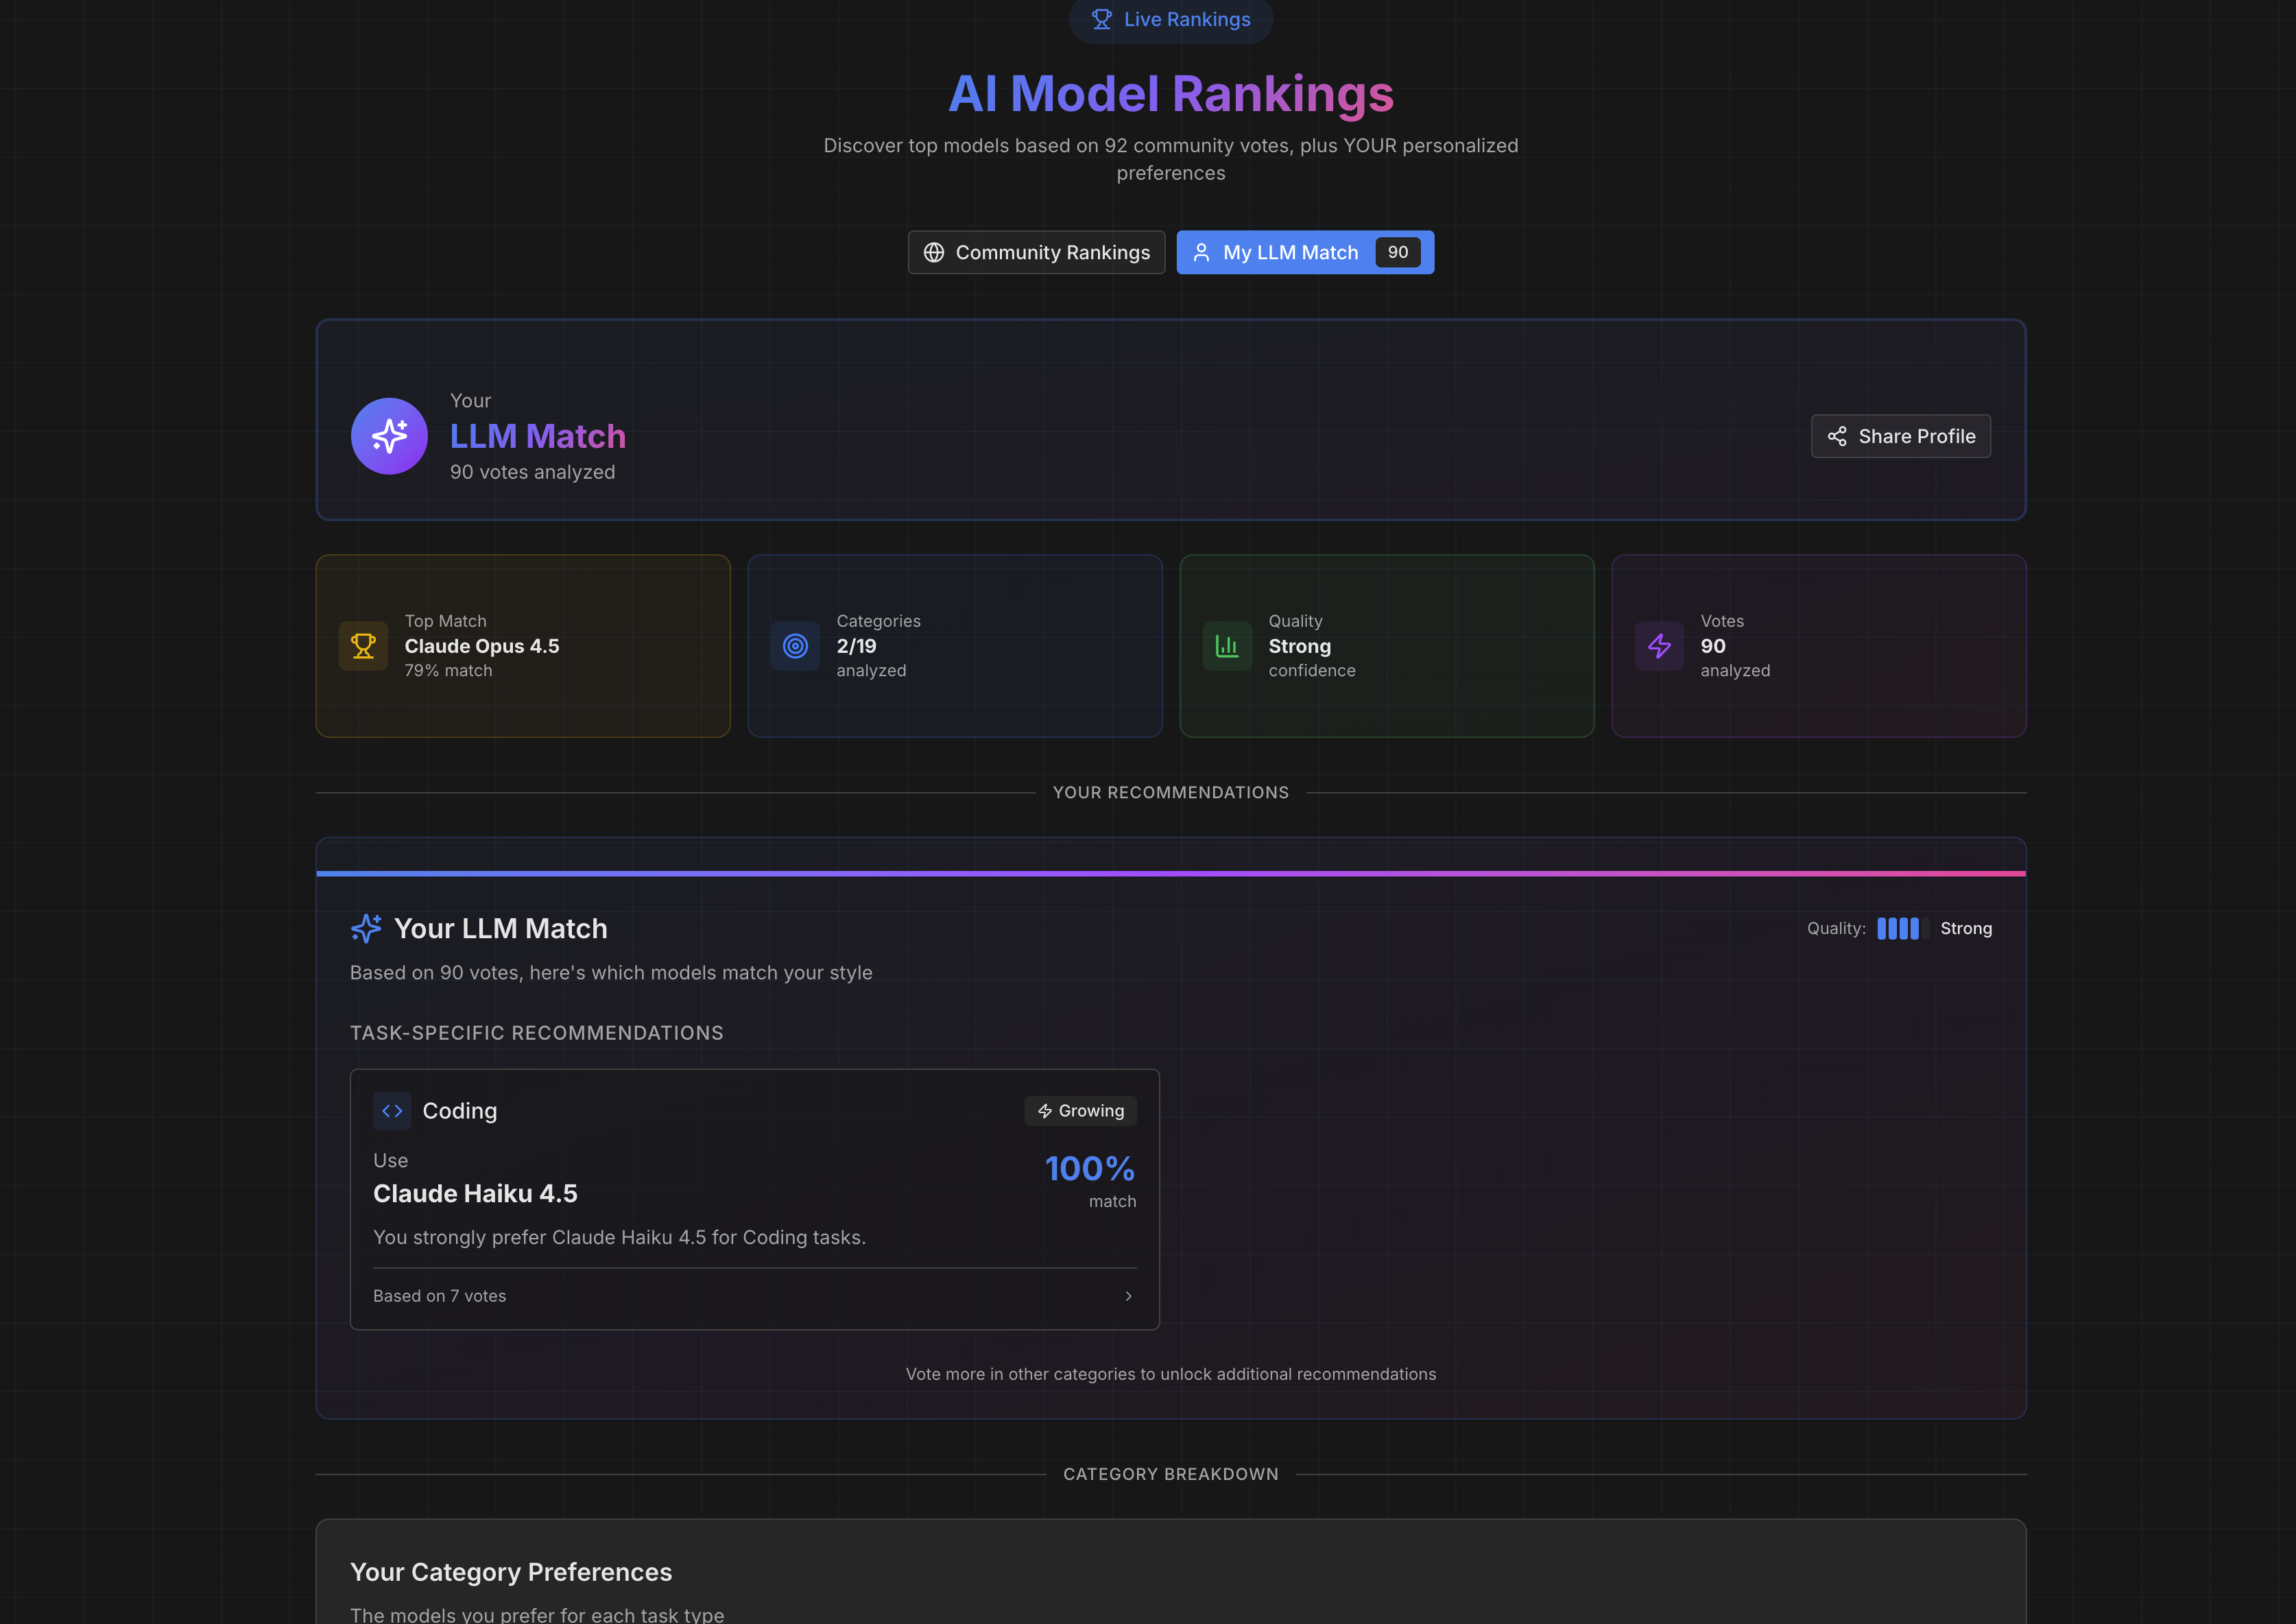The height and width of the screenshot is (1624, 2296).
Task: Click the globe icon beside Community Rankings
Action: [933, 252]
